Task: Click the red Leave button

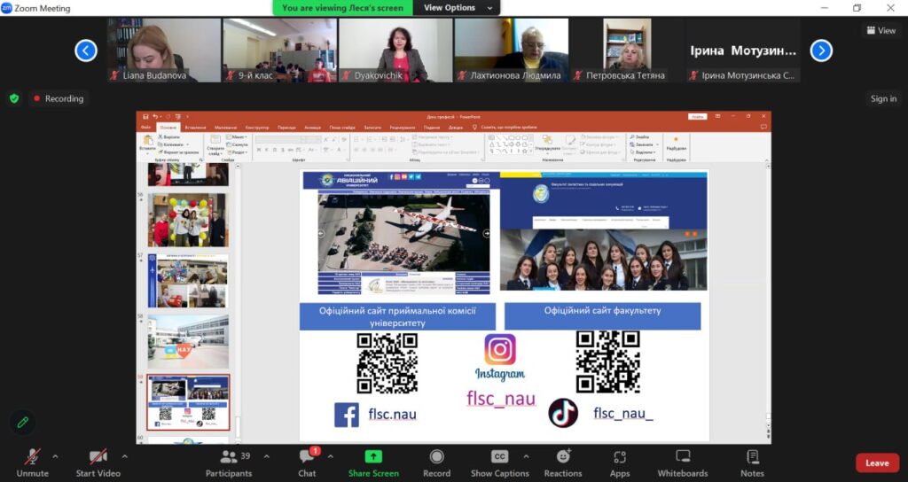Action: 876,463
